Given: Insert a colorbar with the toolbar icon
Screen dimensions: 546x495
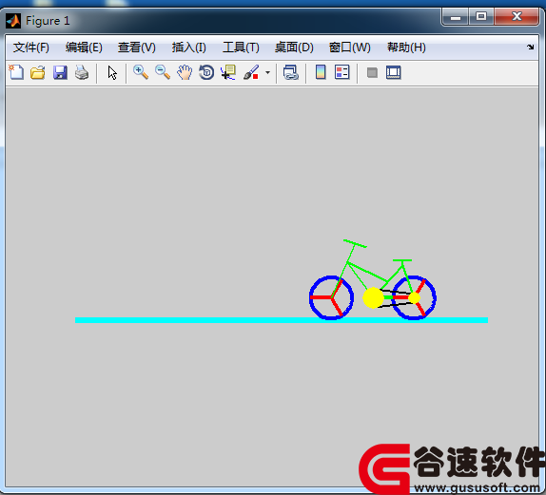Looking at the screenshot, I should point(321,73).
